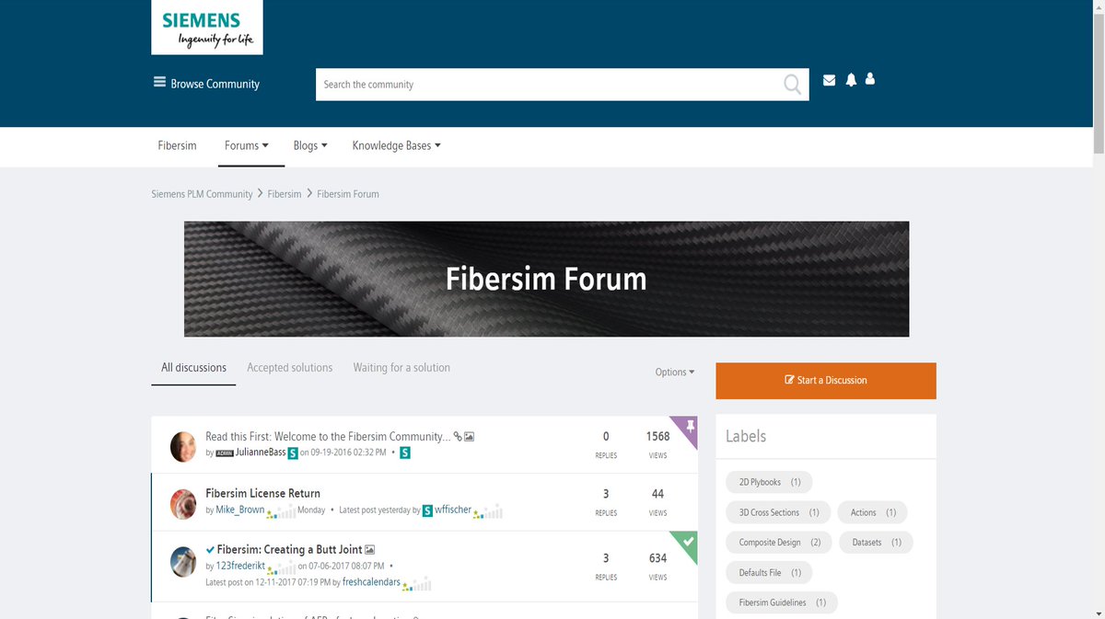Viewport: 1105px width, 619px height.
Task: Open wffischer user profile link
Action: click(x=453, y=510)
